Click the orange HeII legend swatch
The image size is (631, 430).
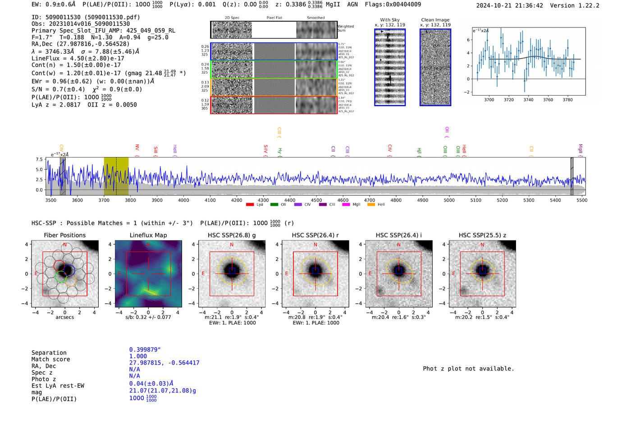[371, 205]
